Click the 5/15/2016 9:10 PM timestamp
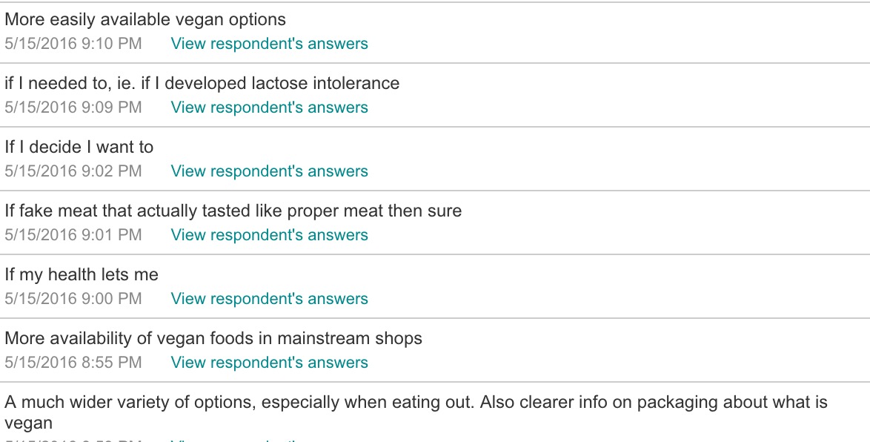This screenshot has width=870, height=442. [x=73, y=43]
